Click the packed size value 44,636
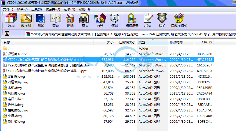Screen dimensions: 236x131 (130, 116)
